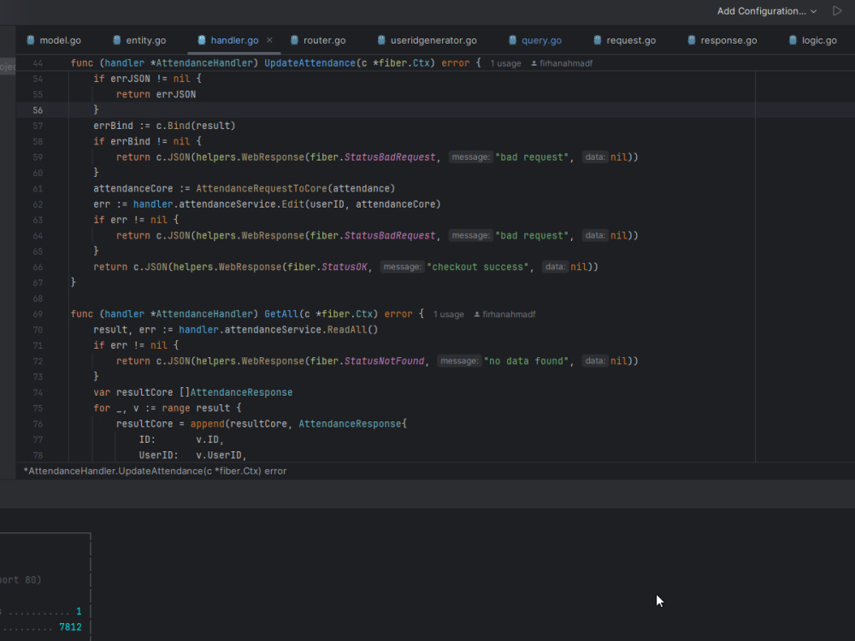
Task: Click AttendanceResponse type on line 74
Action: [241, 392]
